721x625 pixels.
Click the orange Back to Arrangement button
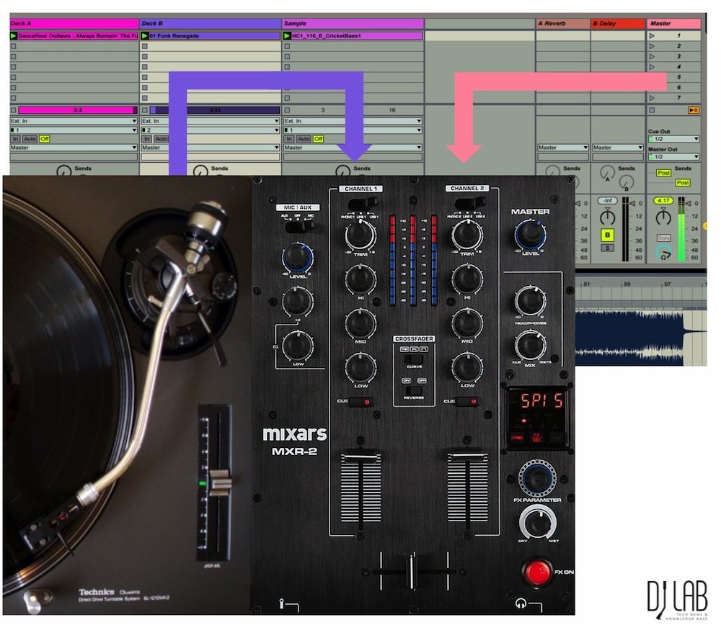[x=693, y=110]
